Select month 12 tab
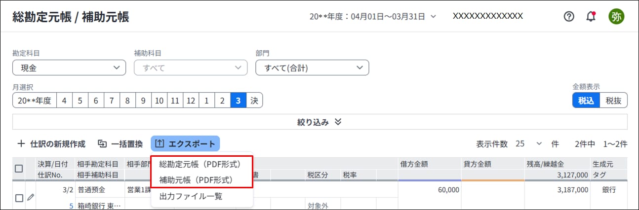Image resolution: width=639 pixels, height=210 pixels. [191, 101]
